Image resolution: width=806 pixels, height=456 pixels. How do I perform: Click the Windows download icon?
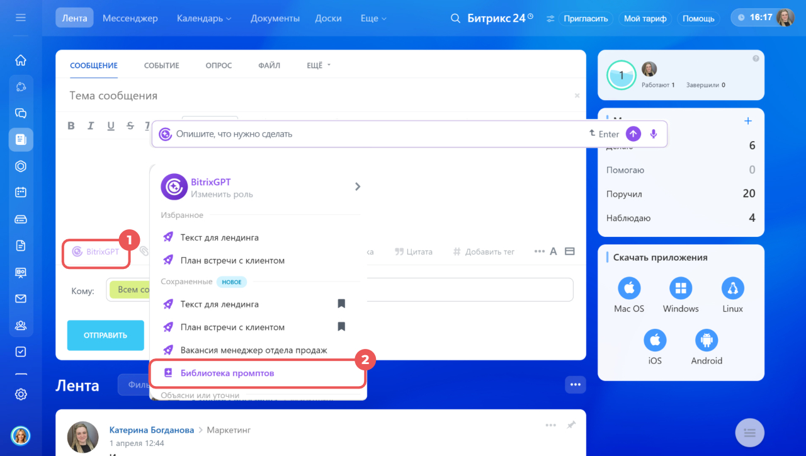tap(681, 288)
